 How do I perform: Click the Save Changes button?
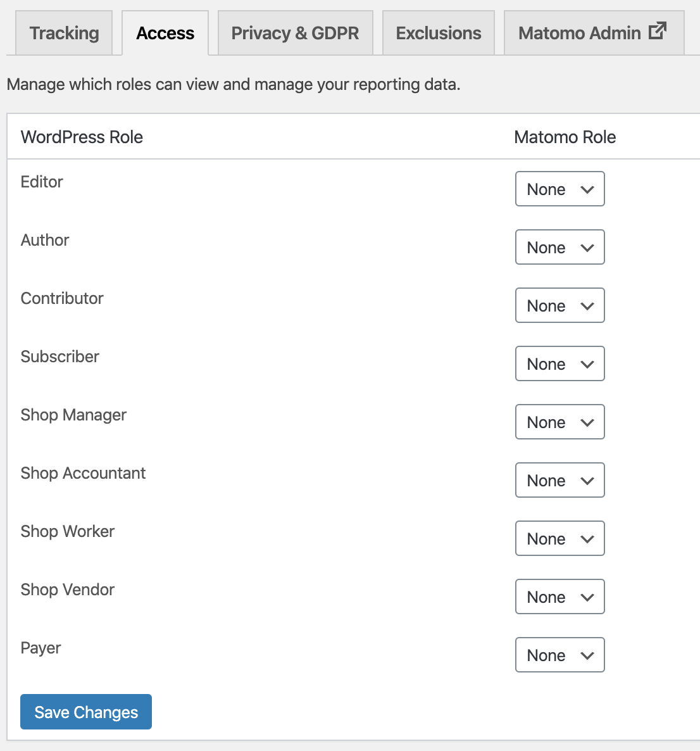coord(86,712)
